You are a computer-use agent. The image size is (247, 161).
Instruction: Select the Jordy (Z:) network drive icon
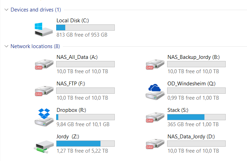tap(44, 146)
